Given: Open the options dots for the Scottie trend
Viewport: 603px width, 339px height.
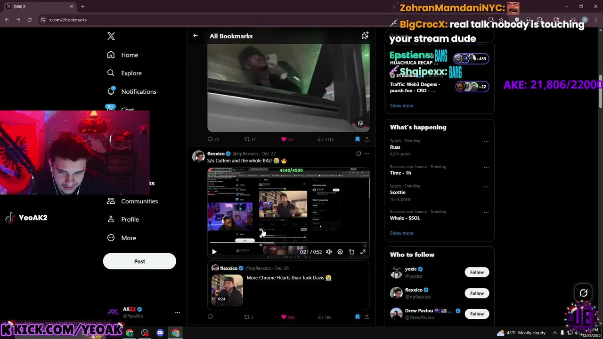Looking at the screenshot, I should click(486, 186).
